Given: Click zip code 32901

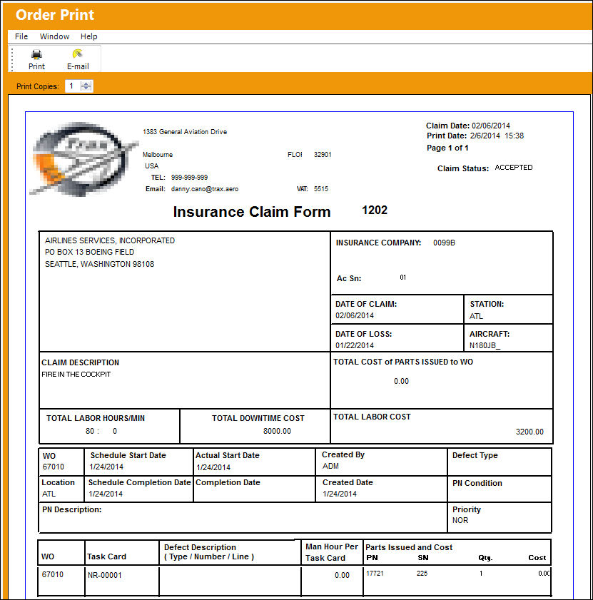Looking at the screenshot, I should pos(323,155).
